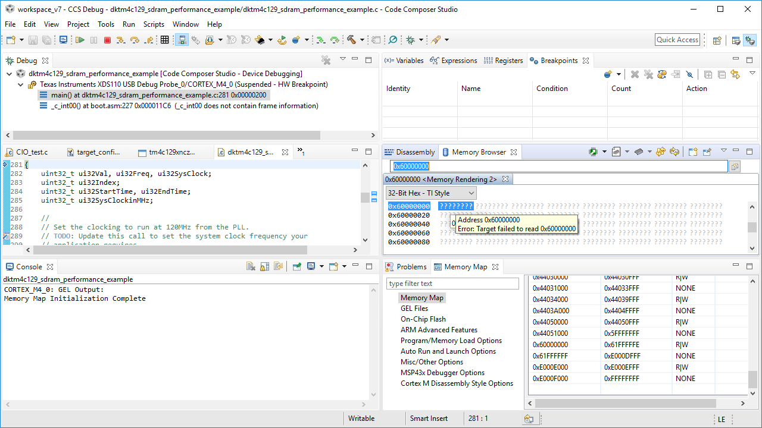
Task: Open a new rendering tab in Memory Browser
Action: tap(693, 152)
